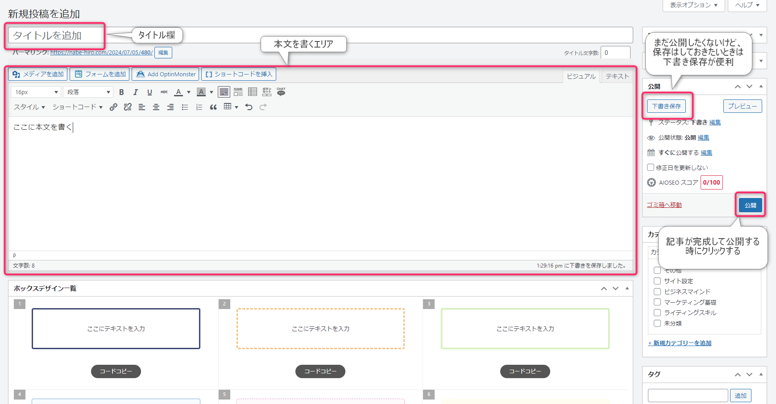Open the スタイル dropdown
776x404 pixels.
point(29,107)
